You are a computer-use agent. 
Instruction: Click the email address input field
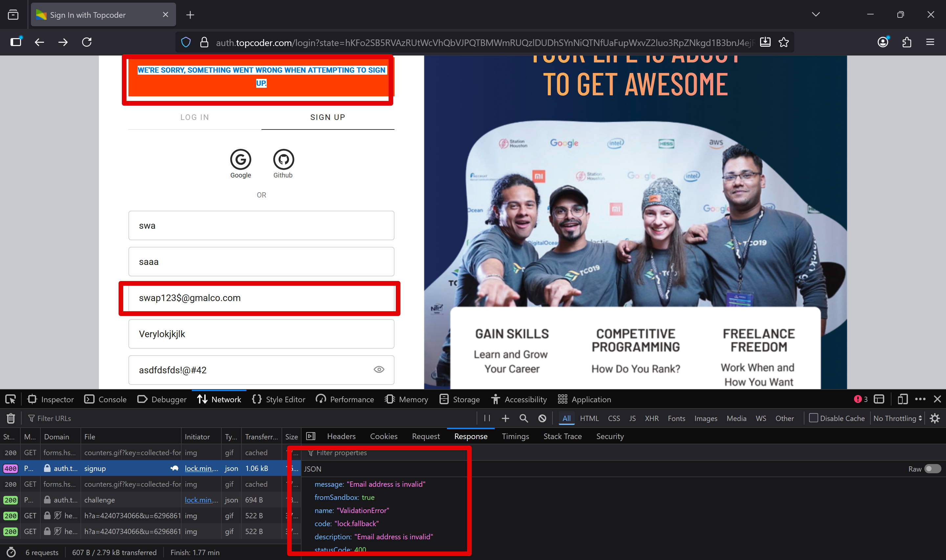261,298
